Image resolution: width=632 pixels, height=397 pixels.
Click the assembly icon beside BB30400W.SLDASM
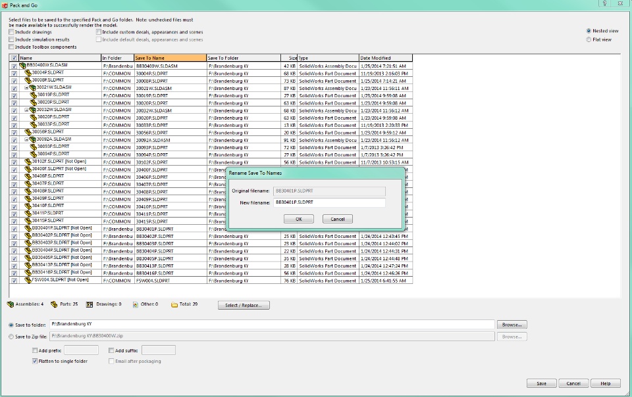click(23, 66)
